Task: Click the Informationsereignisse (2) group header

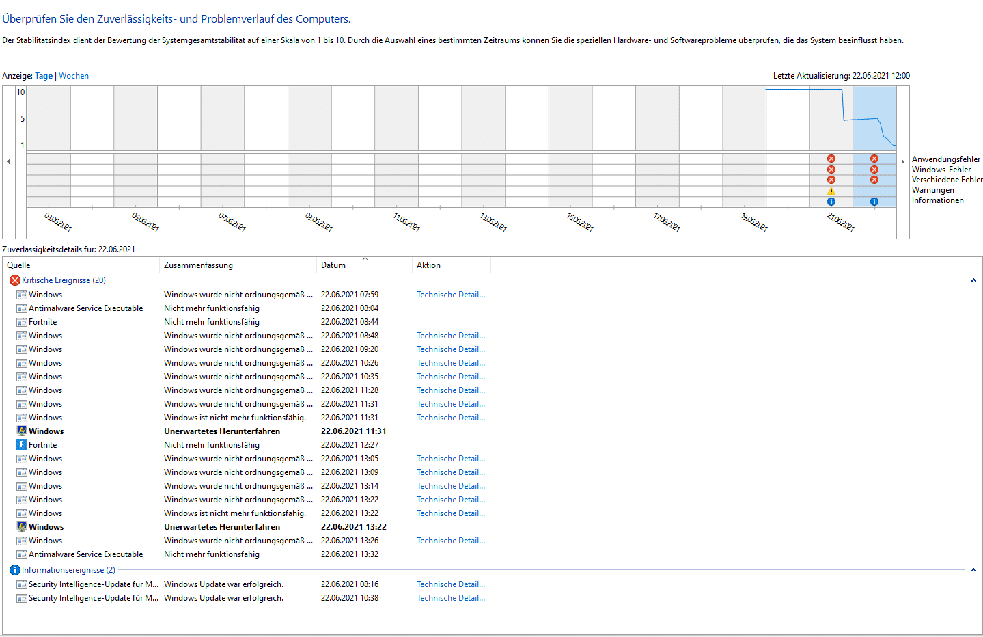Action: coord(68,570)
